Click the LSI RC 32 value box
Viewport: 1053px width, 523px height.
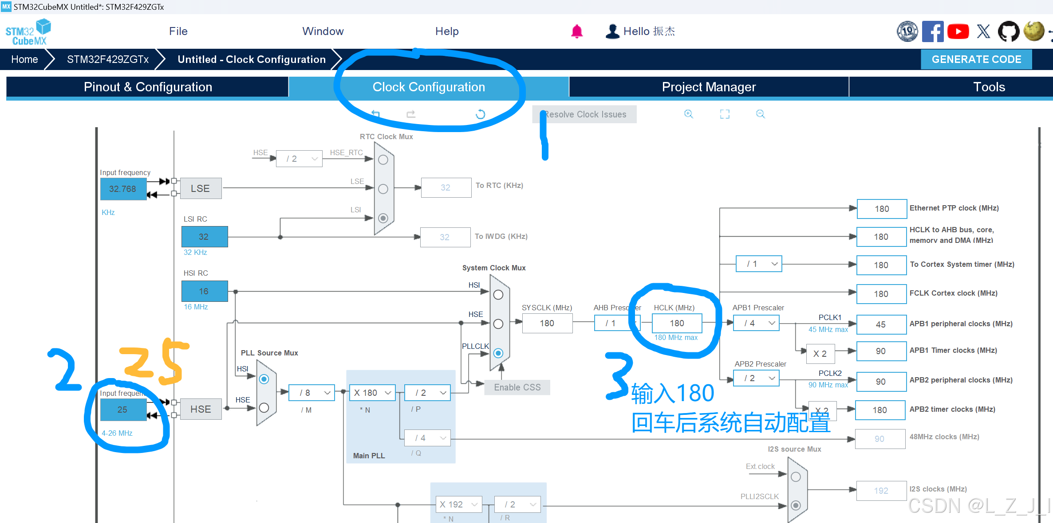[204, 237]
